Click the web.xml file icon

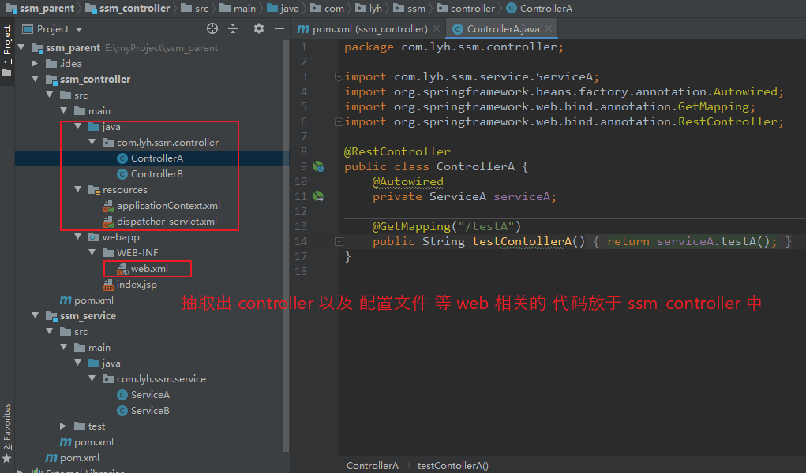[x=122, y=269]
